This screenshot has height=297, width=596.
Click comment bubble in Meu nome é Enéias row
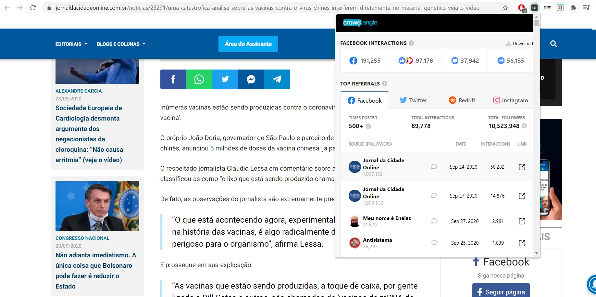tap(434, 221)
